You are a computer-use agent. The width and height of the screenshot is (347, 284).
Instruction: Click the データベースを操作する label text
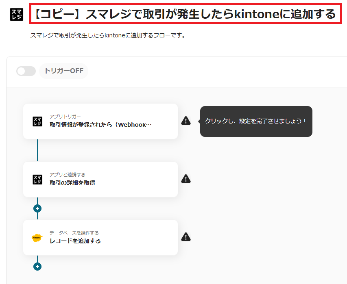coord(74,233)
